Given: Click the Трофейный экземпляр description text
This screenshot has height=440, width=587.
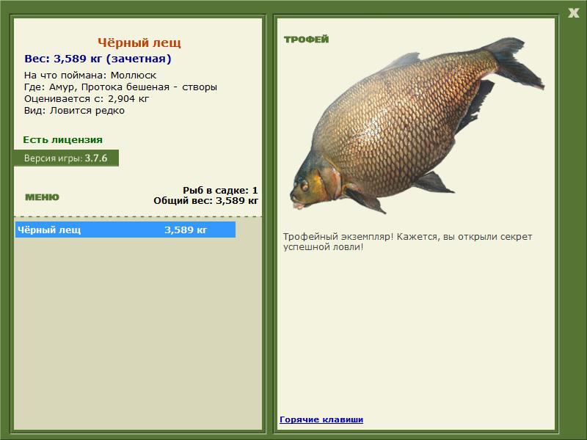Looking at the screenshot, I should [x=407, y=242].
